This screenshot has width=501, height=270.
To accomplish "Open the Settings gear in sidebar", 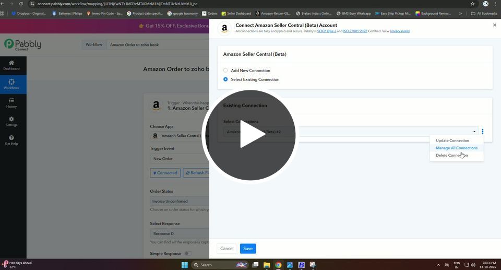I will [11, 121].
